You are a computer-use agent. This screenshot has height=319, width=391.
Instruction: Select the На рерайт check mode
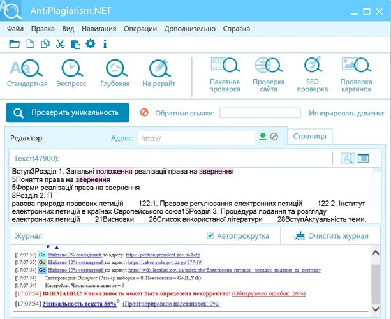pos(159,73)
